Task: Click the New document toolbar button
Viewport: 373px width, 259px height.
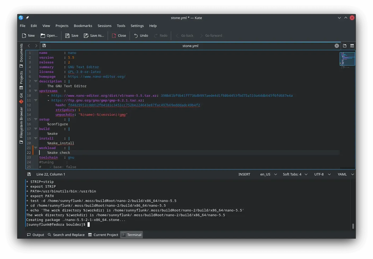Action: (28, 36)
